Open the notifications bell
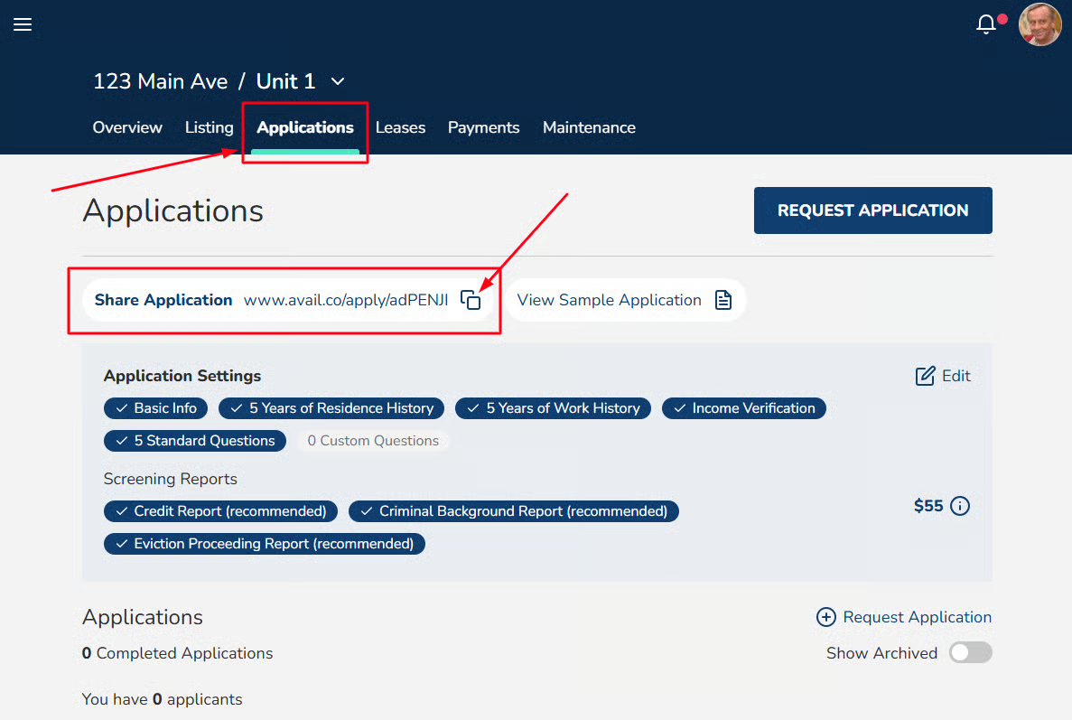This screenshot has height=720, width=1072. click(986, 24)
